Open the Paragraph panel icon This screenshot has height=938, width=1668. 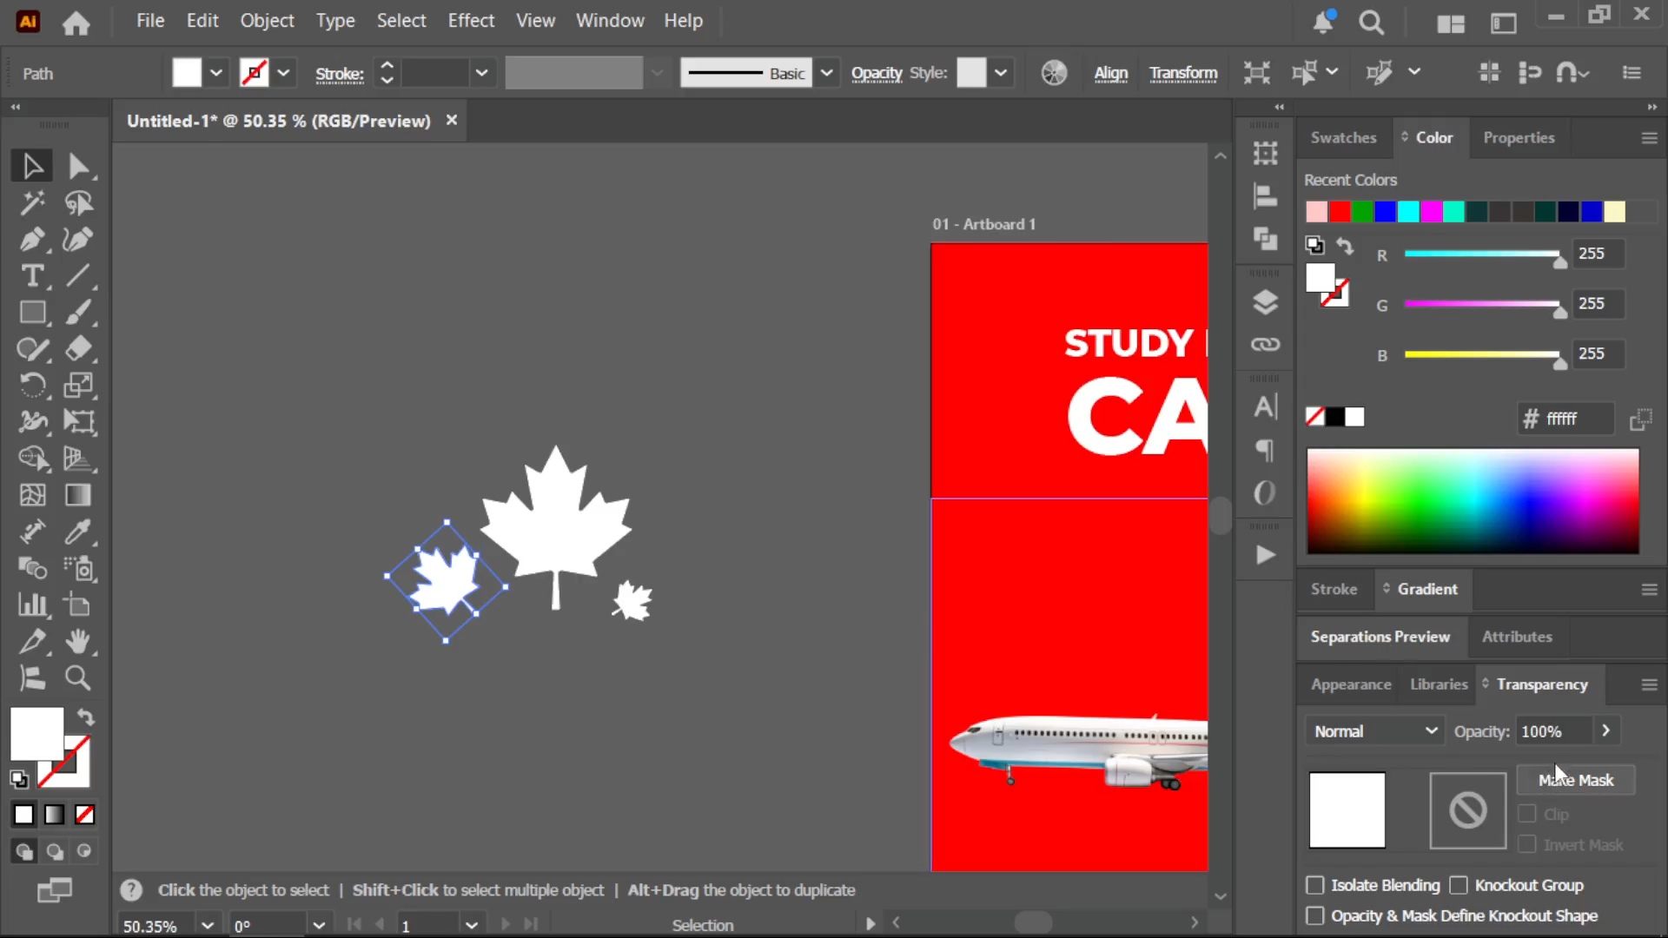click(x=1265, y=450)
